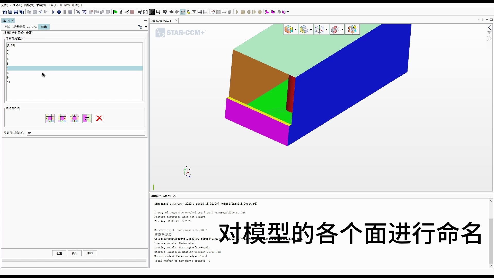Select patch 9 in the list

tap(74, 77)
